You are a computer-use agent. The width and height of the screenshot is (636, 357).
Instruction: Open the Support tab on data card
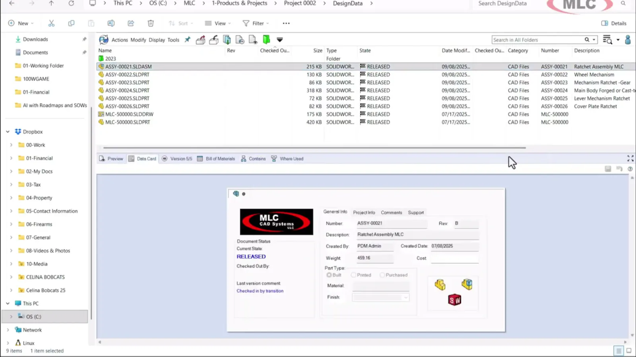click(416, 213)
